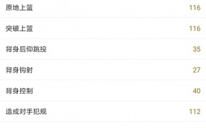Open the 造成对手犯规 attribute label

(26, 112)
